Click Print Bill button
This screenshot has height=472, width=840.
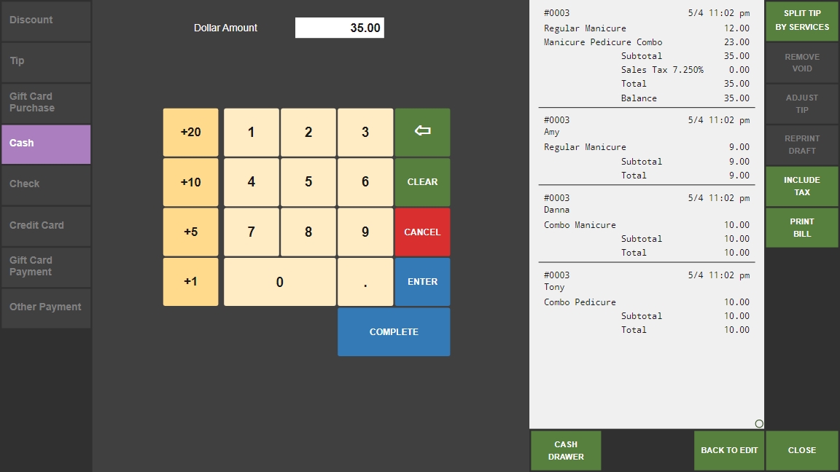click(802, 228)
